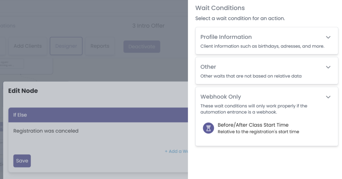Collapse the Webhook Only chevron
The width and height of the screenshot is (342, 179).
click(328, 97)
